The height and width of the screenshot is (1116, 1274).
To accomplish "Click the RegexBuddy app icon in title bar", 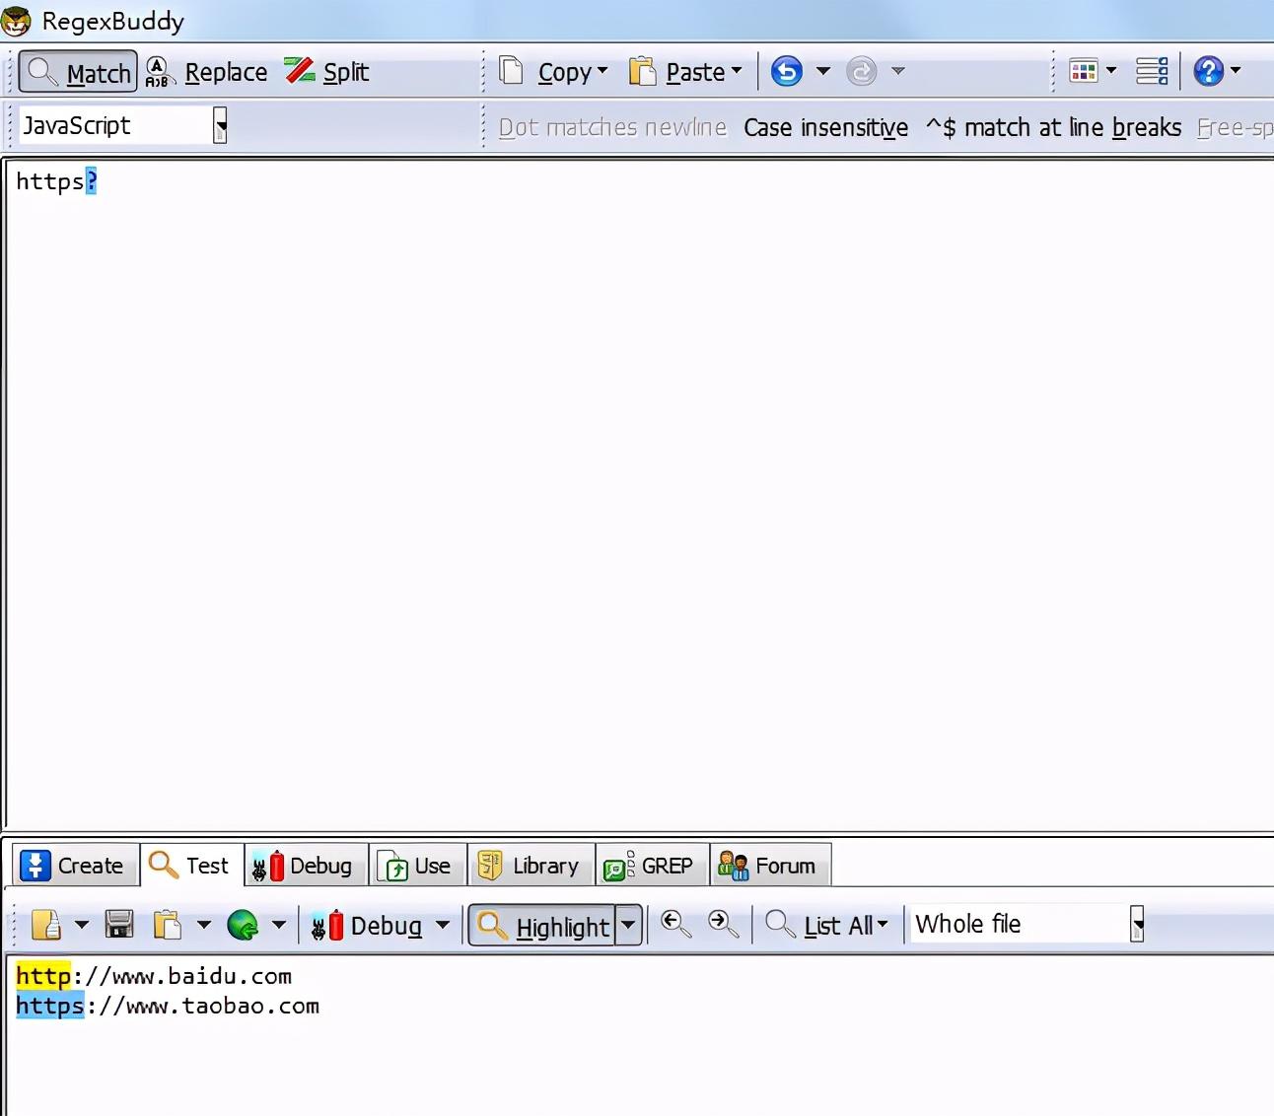I will point(17,21).
